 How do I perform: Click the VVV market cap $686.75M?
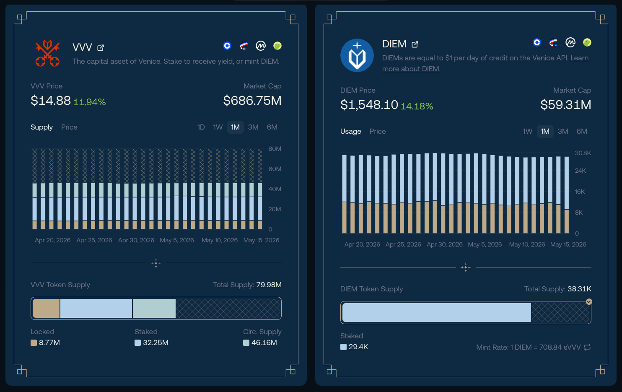(x=252, y=101)
